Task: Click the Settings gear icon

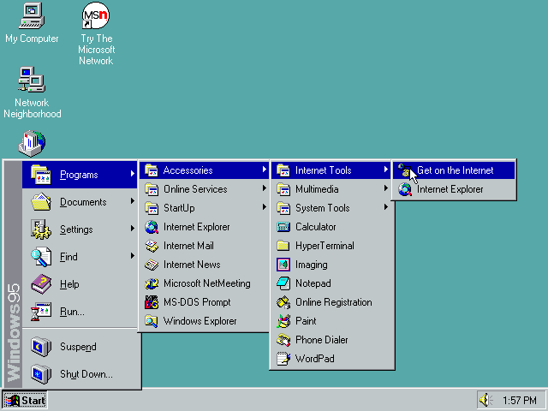Action: tap(41, 229)
